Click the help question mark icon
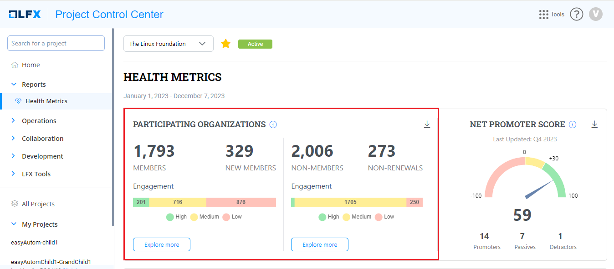The width and height of the screenshot is (614, 269). 576,15
